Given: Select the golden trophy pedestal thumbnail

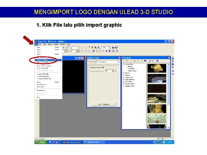Looking at the screenshot, I should 157,109.
